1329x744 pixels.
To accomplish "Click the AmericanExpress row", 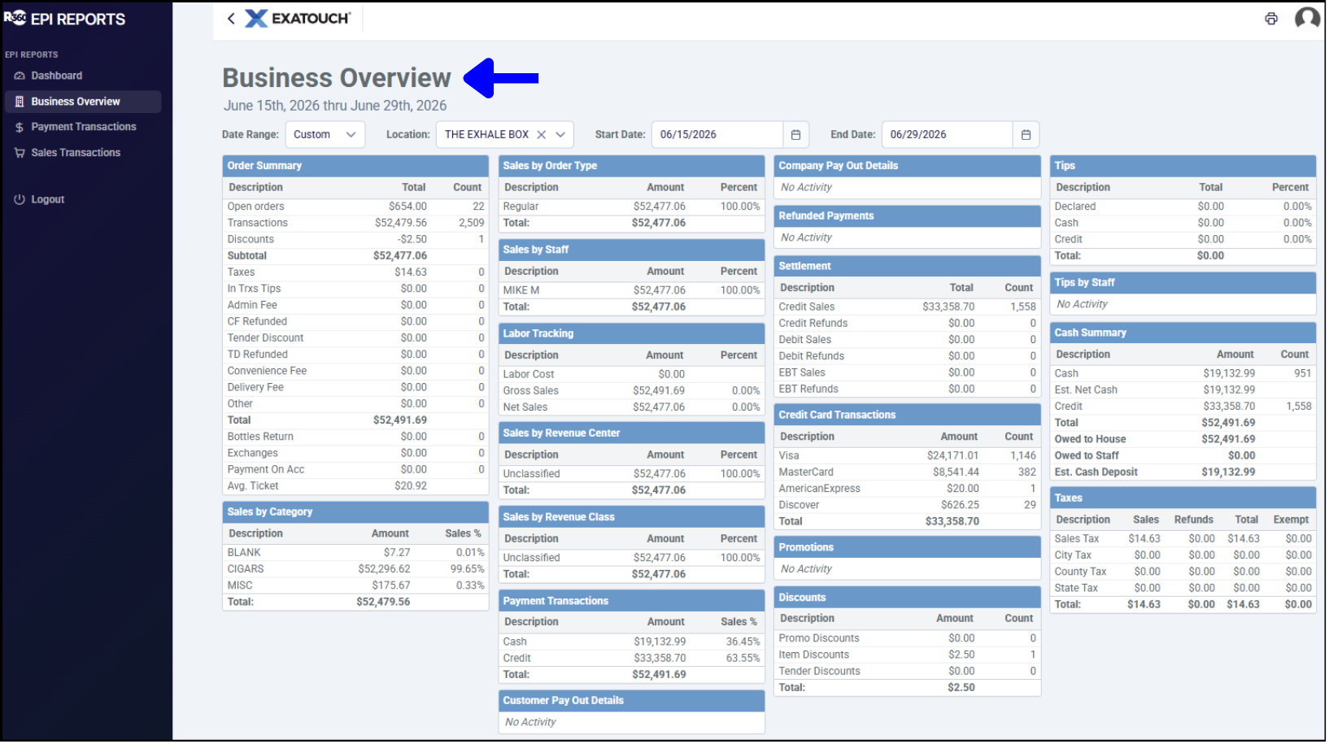I will pyautogui.click(x=908, y=489).
